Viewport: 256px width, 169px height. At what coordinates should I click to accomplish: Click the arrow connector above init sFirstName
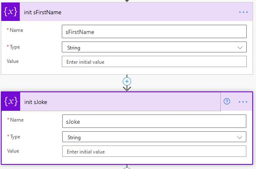coord(127,1)
